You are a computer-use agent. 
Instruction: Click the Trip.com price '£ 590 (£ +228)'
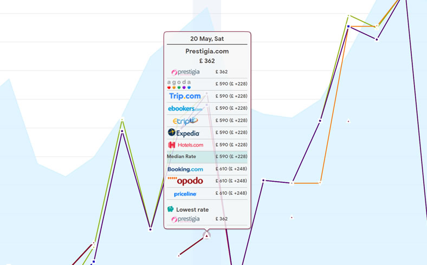coord(231,96)
